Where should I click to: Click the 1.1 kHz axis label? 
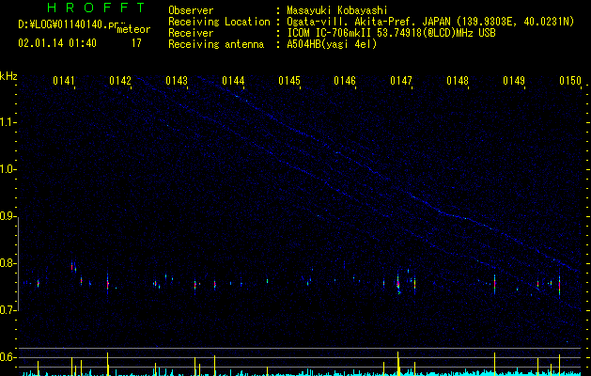pyautogui.click(x=8, y=122)
